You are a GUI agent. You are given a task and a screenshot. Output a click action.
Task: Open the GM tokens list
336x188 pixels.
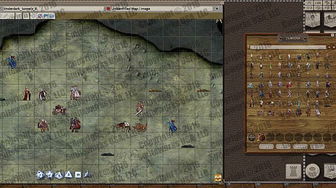click(x=266, y=147)
